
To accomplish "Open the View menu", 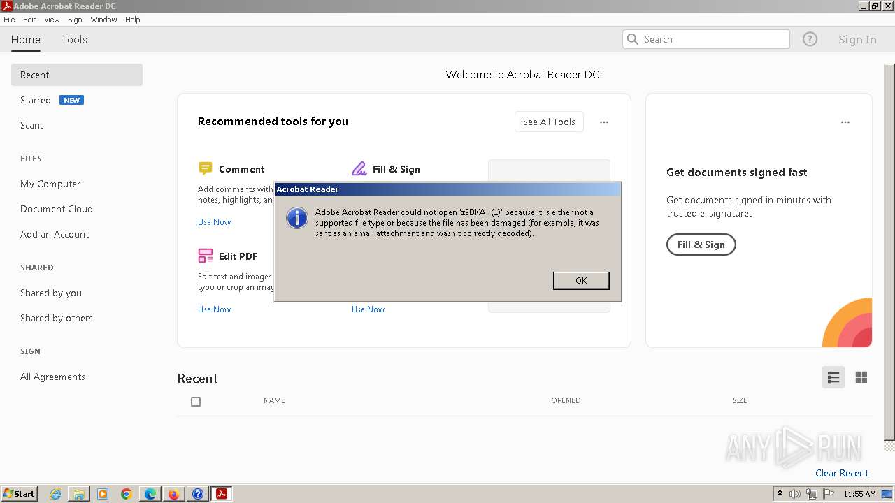I will click(52, 20).
